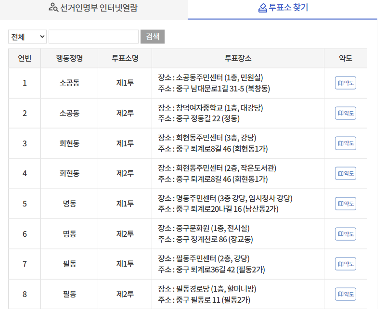Select address 중구 필동로 11 (필동2가)
This screenshot has height=309, width=386.
(x=213, y=300)
